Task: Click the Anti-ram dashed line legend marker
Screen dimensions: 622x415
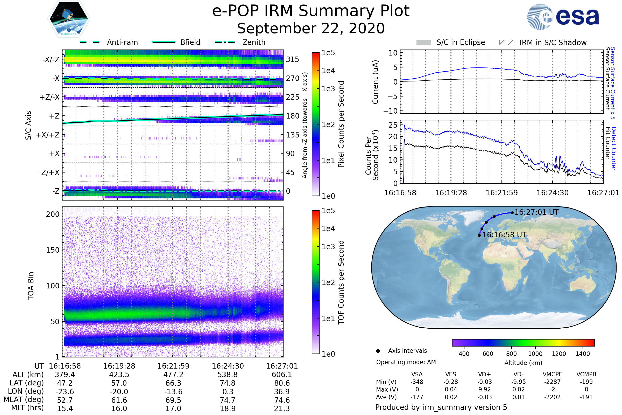Action: [x=90, y=42]
